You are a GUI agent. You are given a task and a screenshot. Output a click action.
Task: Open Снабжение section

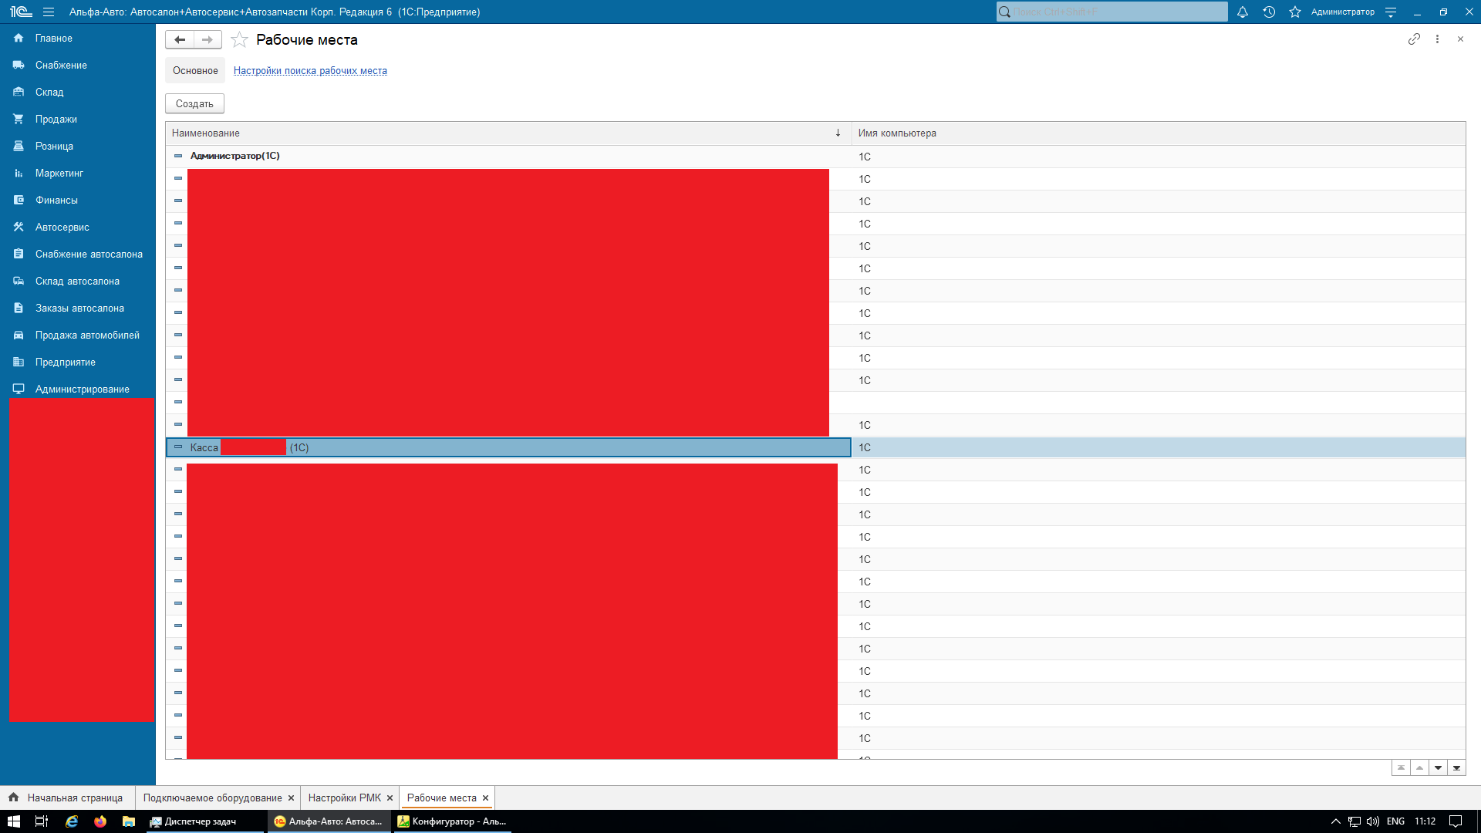click(x=61, y=65)
